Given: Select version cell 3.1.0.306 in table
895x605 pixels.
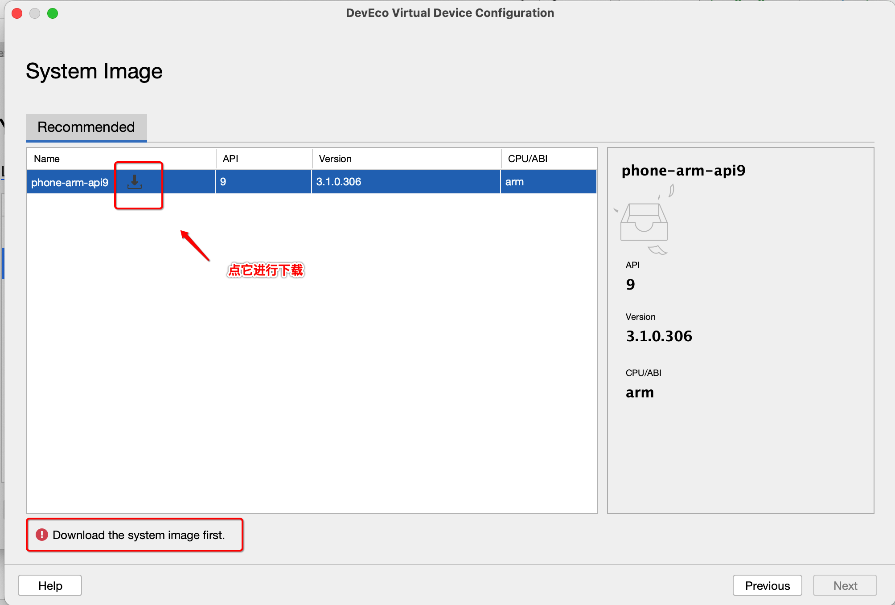Looking at the screenshot, I should pos(406,182).
